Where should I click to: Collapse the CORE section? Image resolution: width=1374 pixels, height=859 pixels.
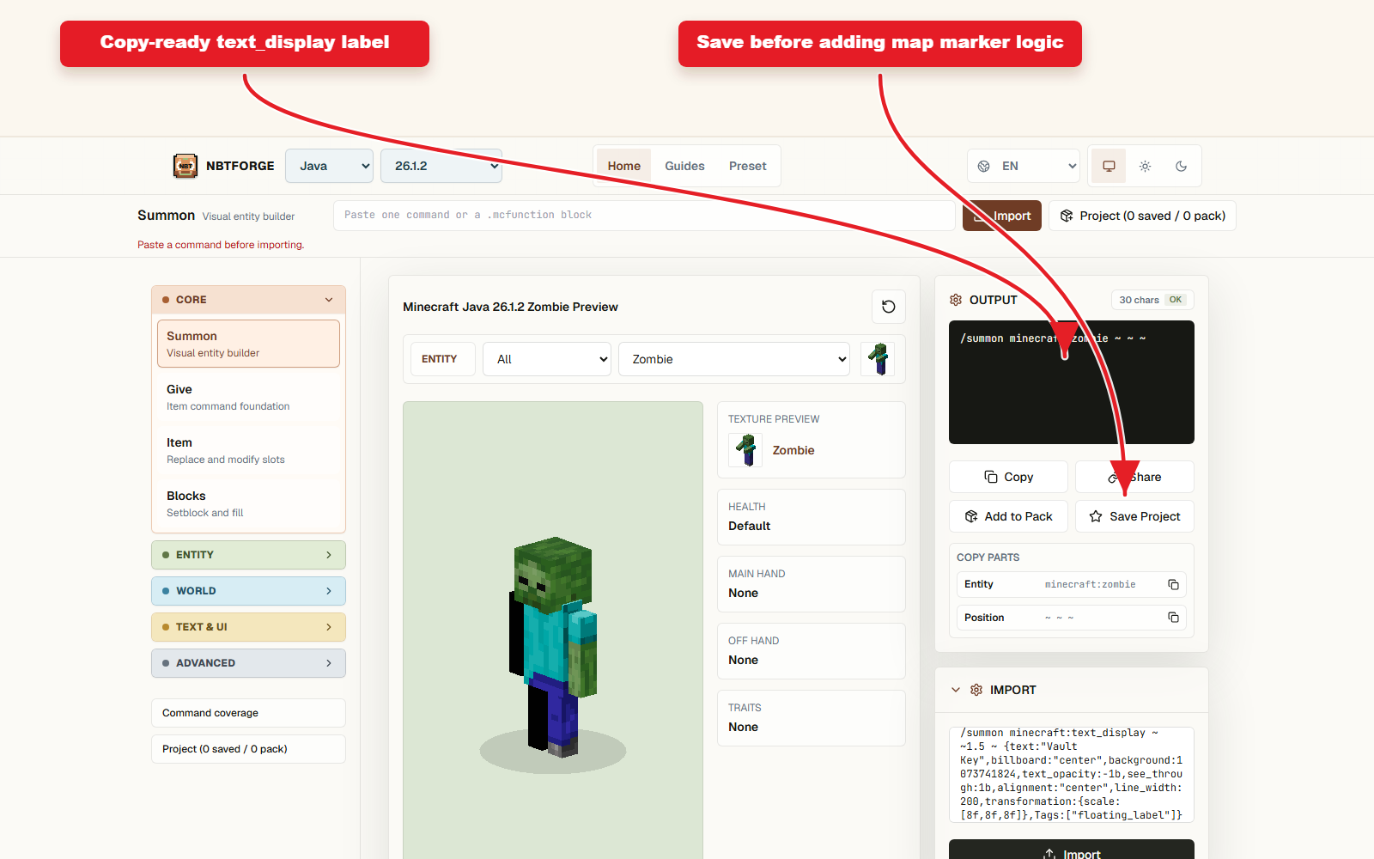(249, 300)
